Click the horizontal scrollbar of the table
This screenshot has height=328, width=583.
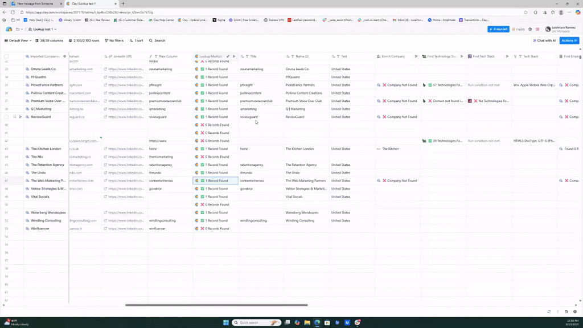pyautogui.click(x=216, y=305)
